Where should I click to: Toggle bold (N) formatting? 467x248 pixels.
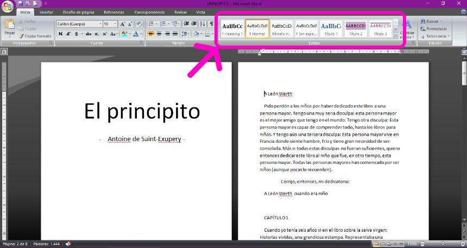60,34
